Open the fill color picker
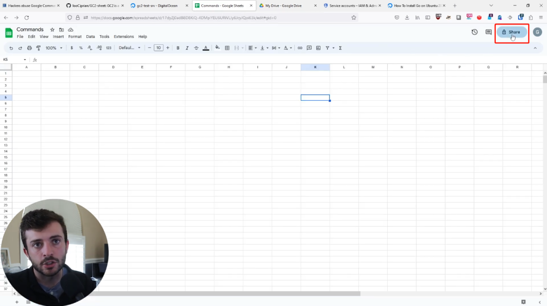This screenshot has height=306, width=547. coord(217,48)
